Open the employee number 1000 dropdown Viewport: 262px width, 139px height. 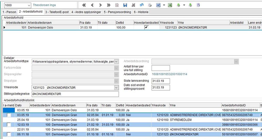point(29,5)
